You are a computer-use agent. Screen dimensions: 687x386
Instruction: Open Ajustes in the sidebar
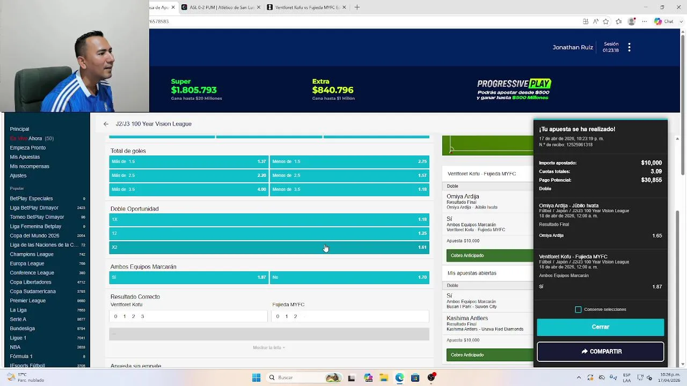(x=18, y=175)
